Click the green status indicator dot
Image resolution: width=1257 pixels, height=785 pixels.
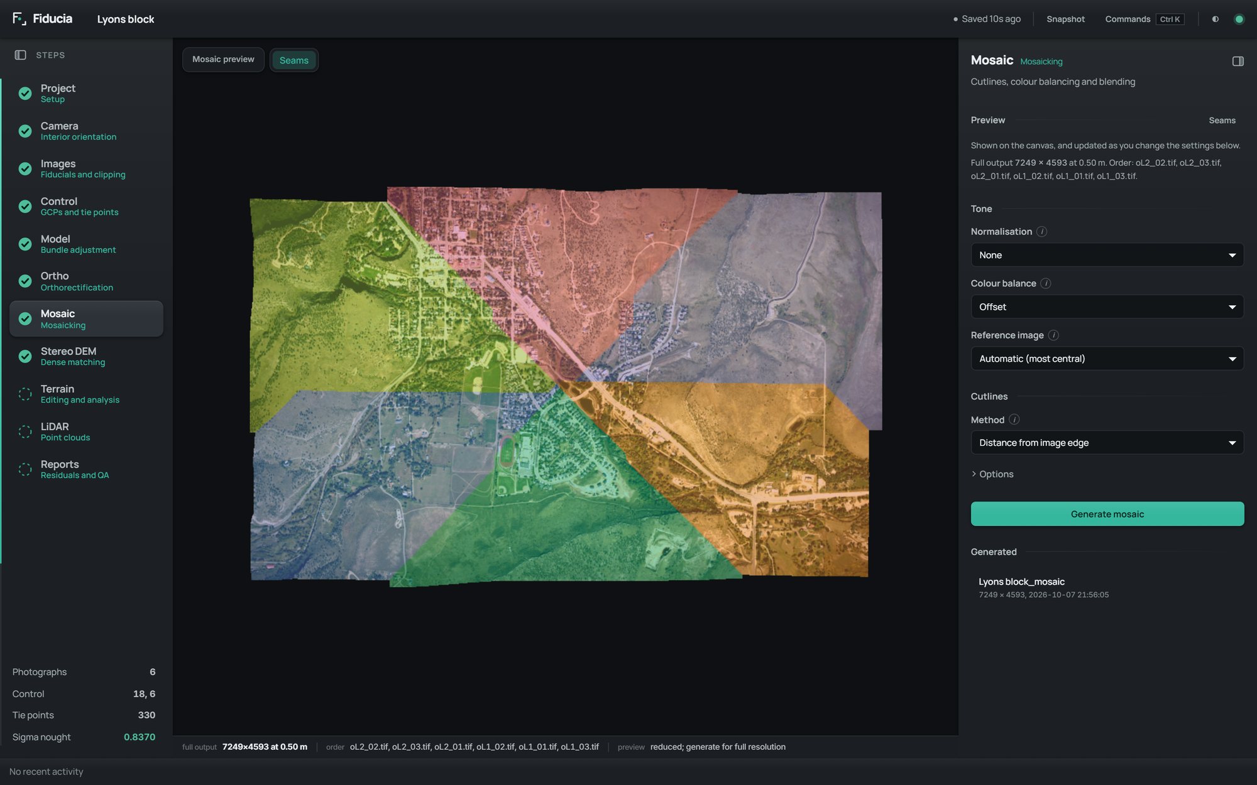point(1239,19)
